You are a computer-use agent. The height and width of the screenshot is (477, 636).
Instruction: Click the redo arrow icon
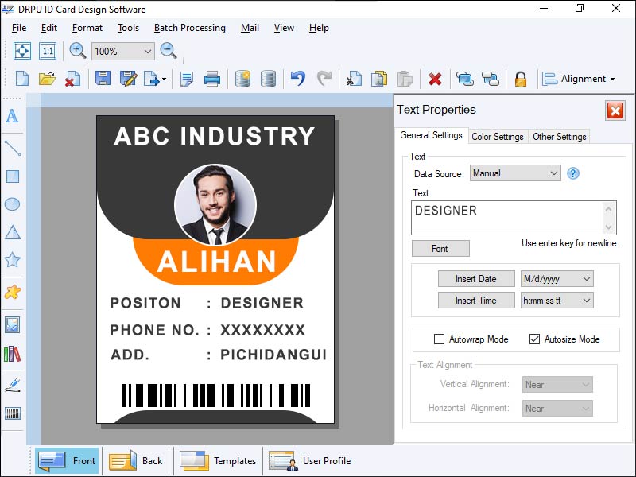click(324, 78)
